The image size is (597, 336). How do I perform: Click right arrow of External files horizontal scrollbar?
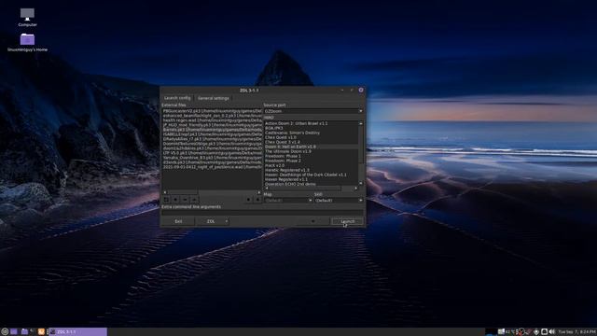point(259,192)
